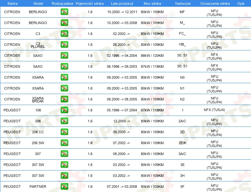Click the Nadwozie column header
Image resolution: width=251 pixels, height=192 pixels.
(183, 4)
